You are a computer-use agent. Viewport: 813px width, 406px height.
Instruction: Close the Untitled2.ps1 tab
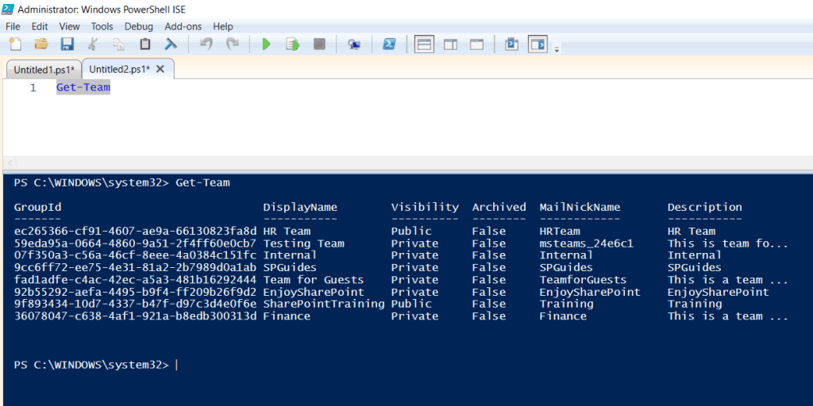click(160, 69)
